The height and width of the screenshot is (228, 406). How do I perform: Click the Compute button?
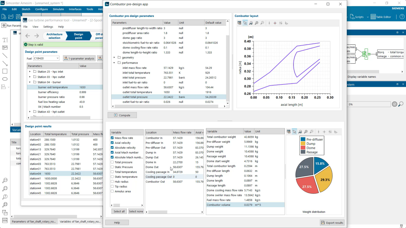[122, 115]
